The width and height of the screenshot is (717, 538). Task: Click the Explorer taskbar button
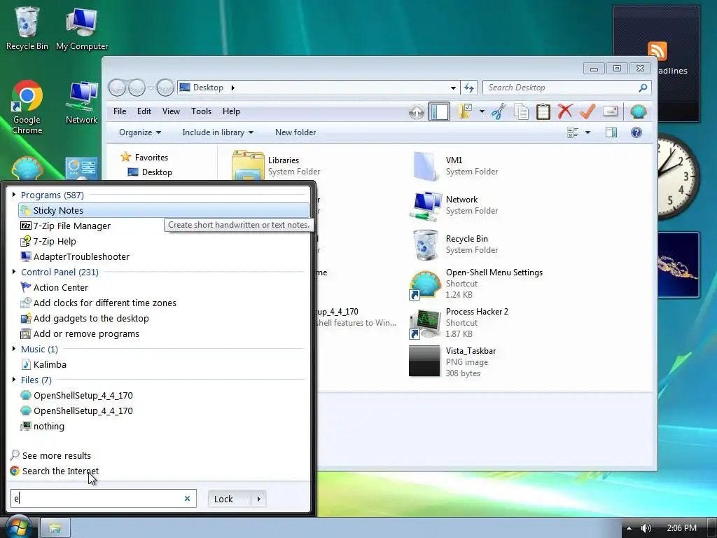55,528
